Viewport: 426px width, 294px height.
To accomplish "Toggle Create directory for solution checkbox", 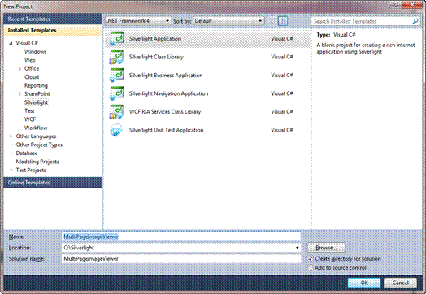I will coord(311,259).
